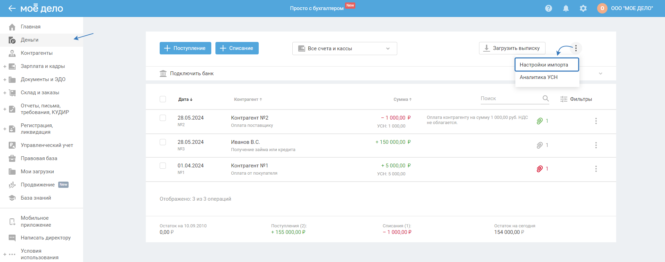This screenshot has height=262, width=665.
Task: Click the help question mark icon
Action: coord(548,8)
